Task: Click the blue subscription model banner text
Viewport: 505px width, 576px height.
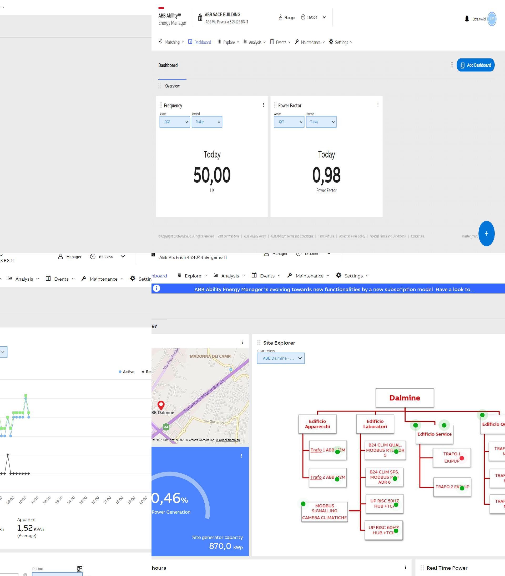Action: pyautogui.click(x=334, y=289)
